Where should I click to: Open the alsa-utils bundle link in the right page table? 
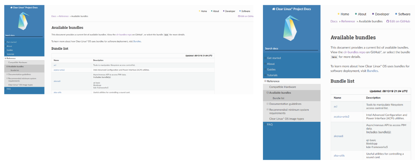coord(339,156)
